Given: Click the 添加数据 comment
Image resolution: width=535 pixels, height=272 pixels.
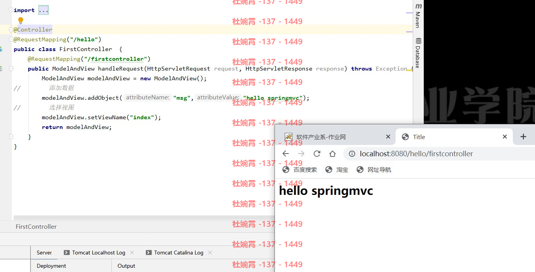Looking at the screenshot, I should click(61, 88).
